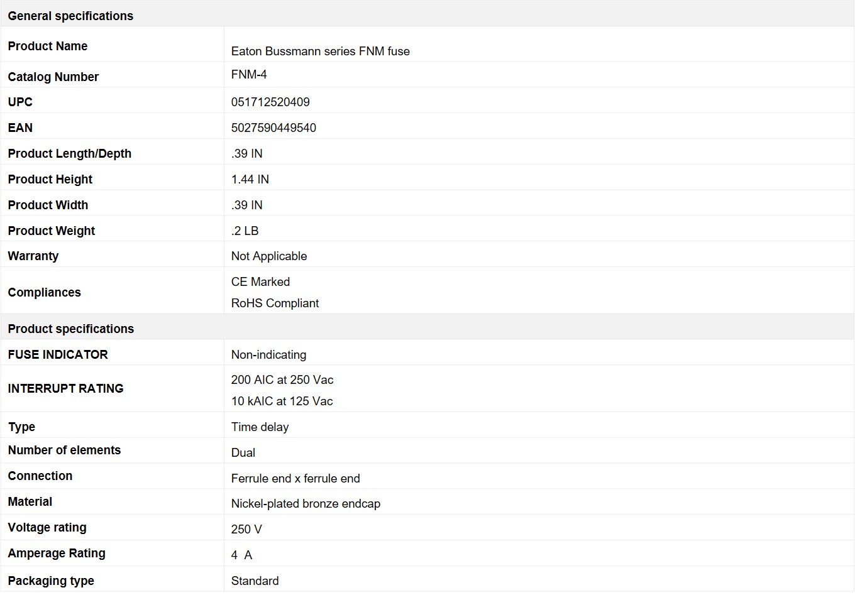855x595 pixels.
Task: Click the Time delay type value
Action: click(x=260, y=427)
